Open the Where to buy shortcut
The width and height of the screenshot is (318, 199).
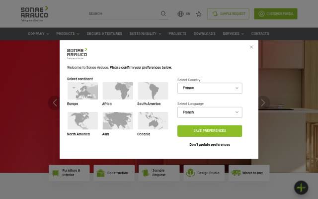[249, 173]
